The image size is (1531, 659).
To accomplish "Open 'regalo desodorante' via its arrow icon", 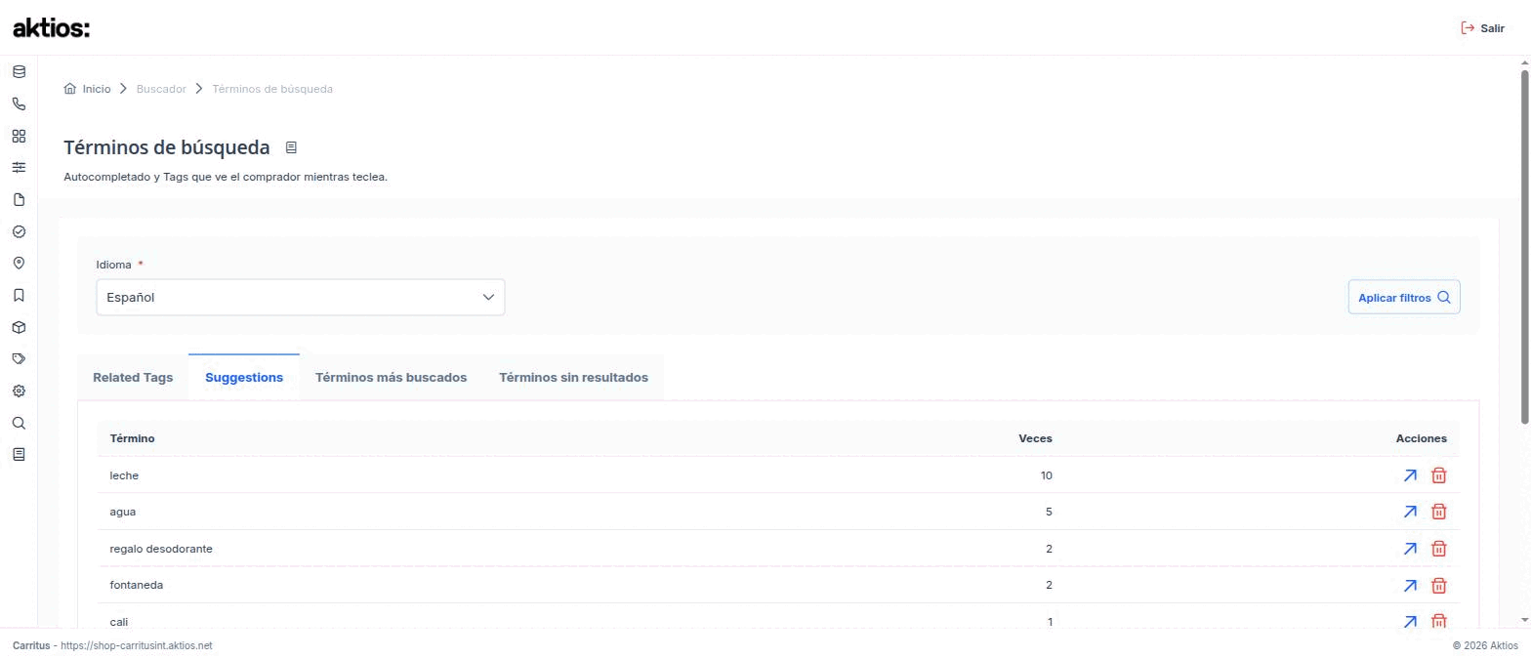I will tap(1410, 549).
